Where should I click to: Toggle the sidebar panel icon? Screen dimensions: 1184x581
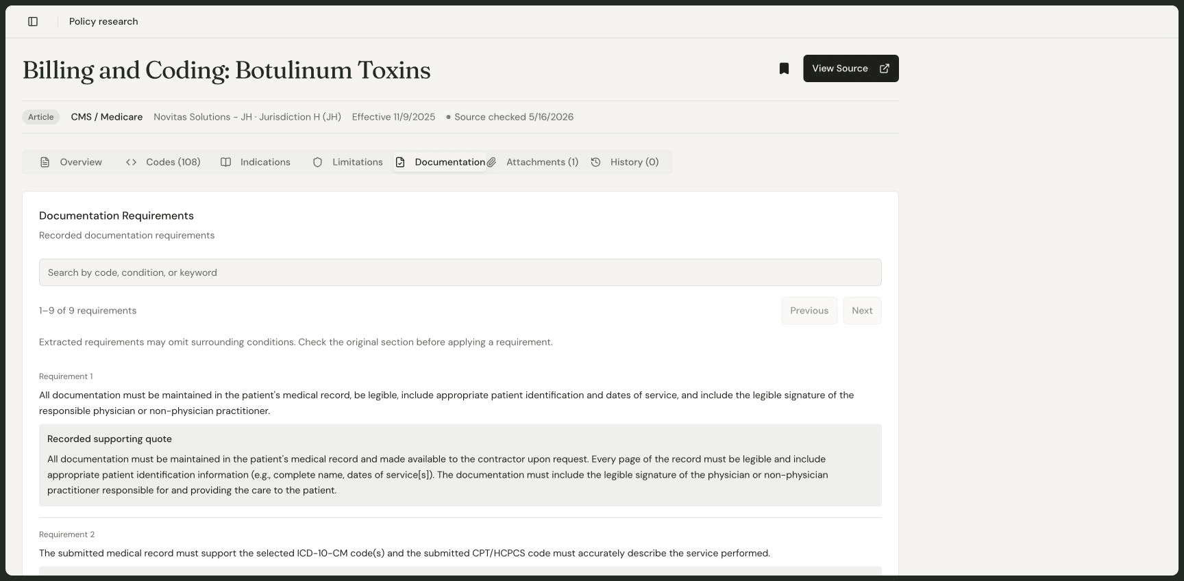coord(33,21)
